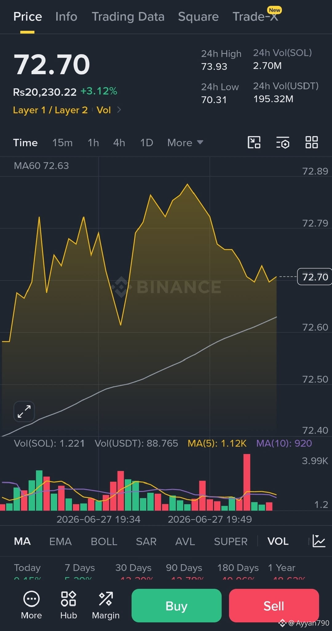Click the 24h Vol(SOL) 2.70M value
332x631 pixels.
267,66
